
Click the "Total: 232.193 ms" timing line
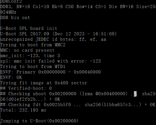(23, 110)
